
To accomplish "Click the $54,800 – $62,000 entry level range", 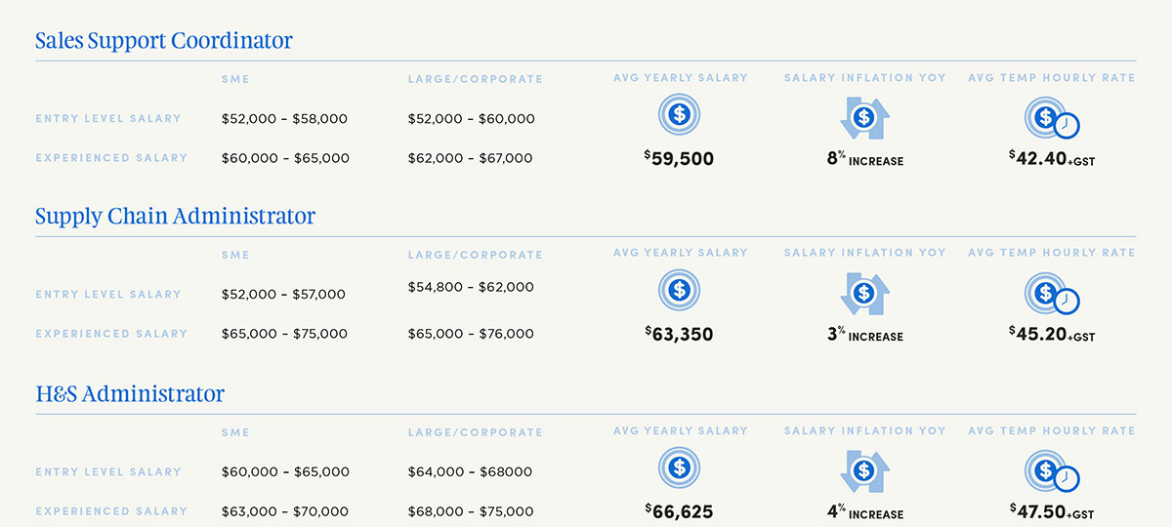I will (x=471, y=287).
